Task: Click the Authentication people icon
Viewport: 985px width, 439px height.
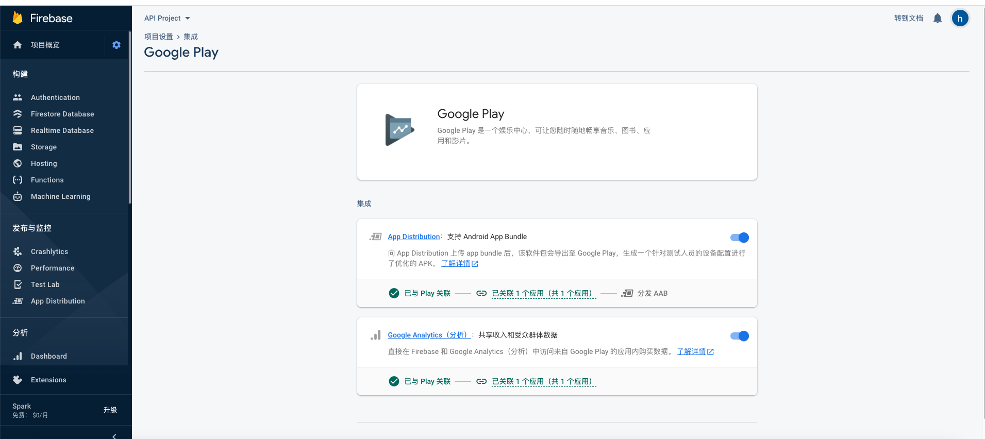Action: pos(18,97)
